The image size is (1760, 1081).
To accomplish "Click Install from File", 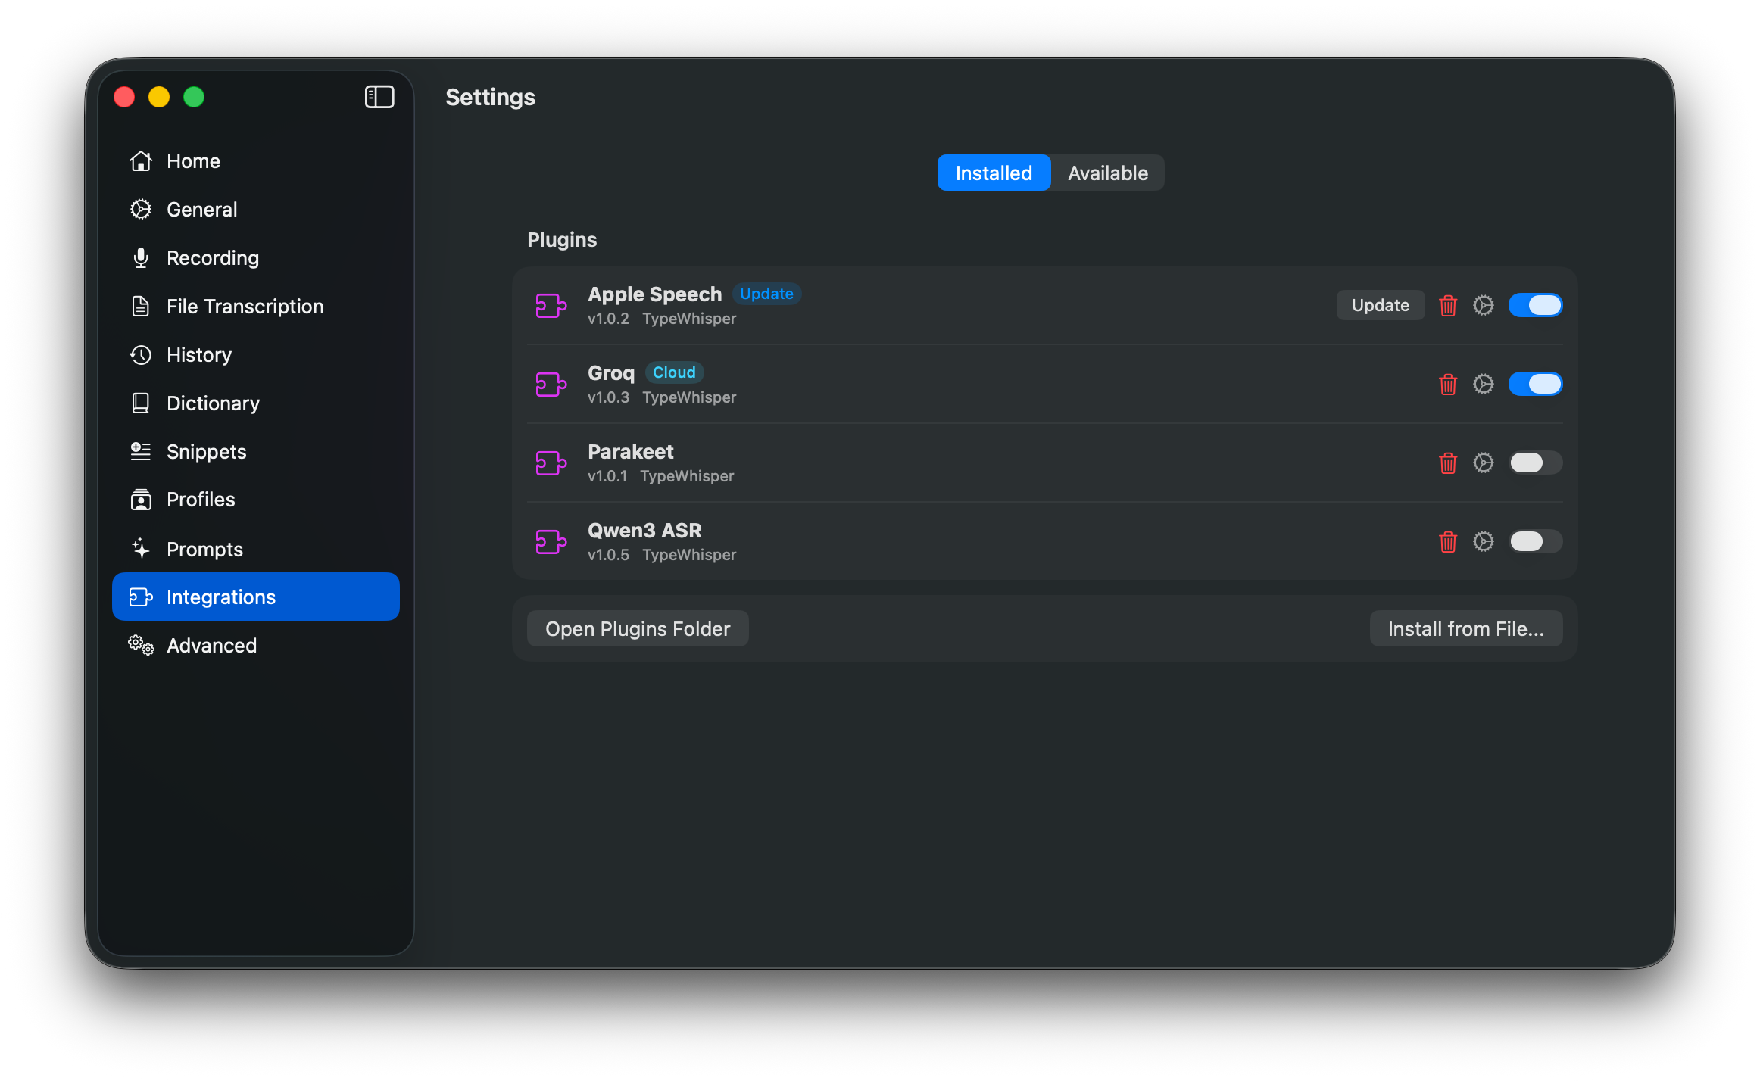I will pyautogui.click(x=1465, y=628).
